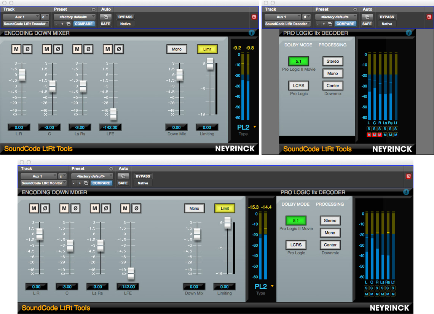
Task: Open insert position c in Encoder window
Action: click(45, 17)
